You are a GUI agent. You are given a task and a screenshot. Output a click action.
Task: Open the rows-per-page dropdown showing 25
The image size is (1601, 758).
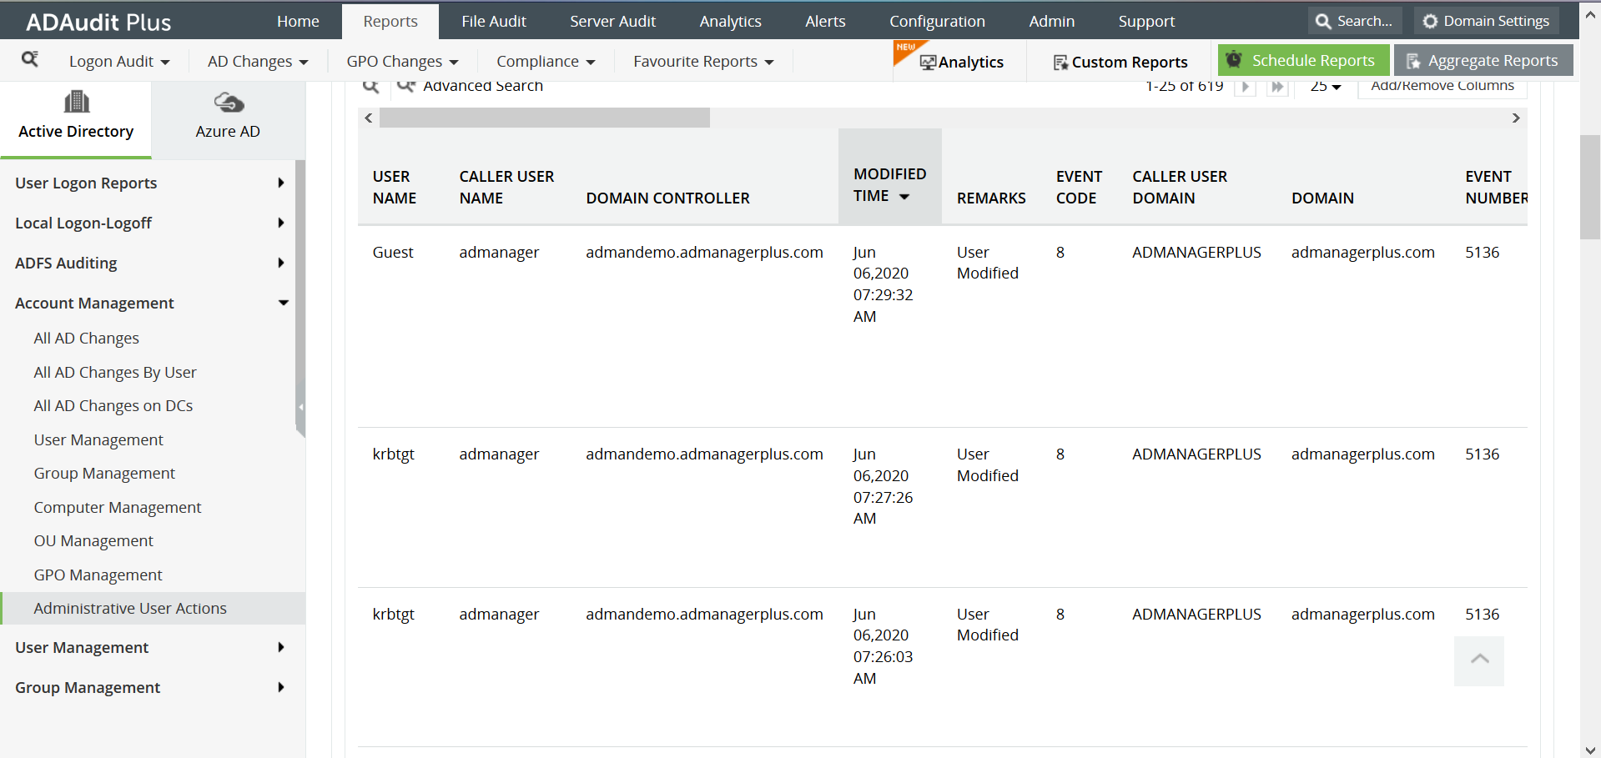(x=1325, y=86)
